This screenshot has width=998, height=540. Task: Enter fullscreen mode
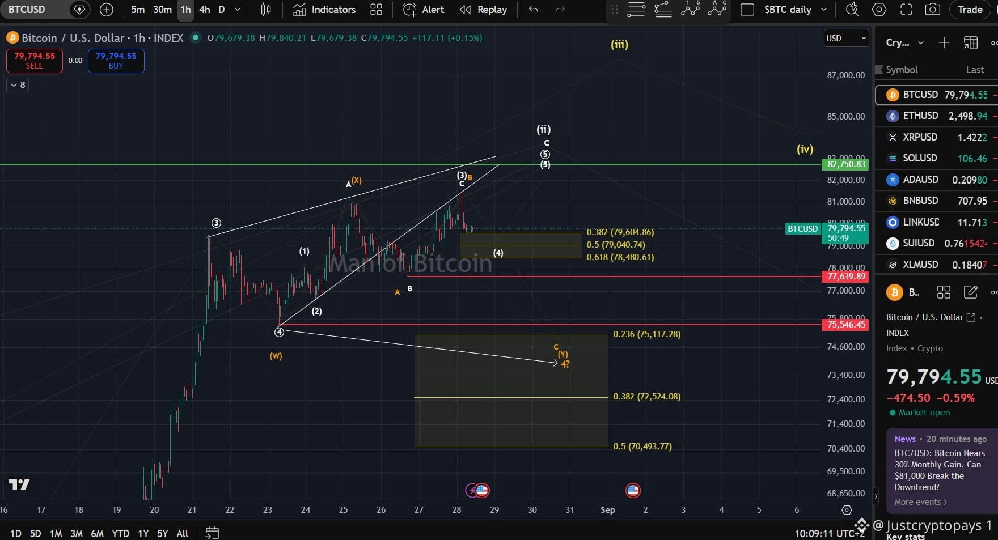coord(907,10)
